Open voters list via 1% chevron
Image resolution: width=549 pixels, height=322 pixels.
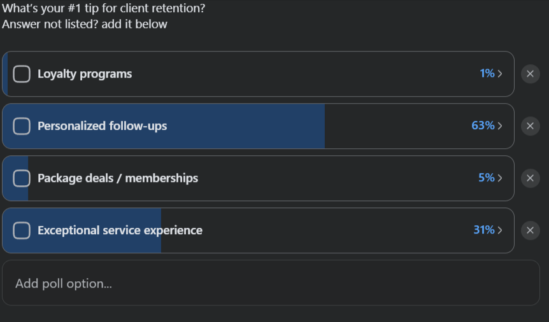coord(500,74)
